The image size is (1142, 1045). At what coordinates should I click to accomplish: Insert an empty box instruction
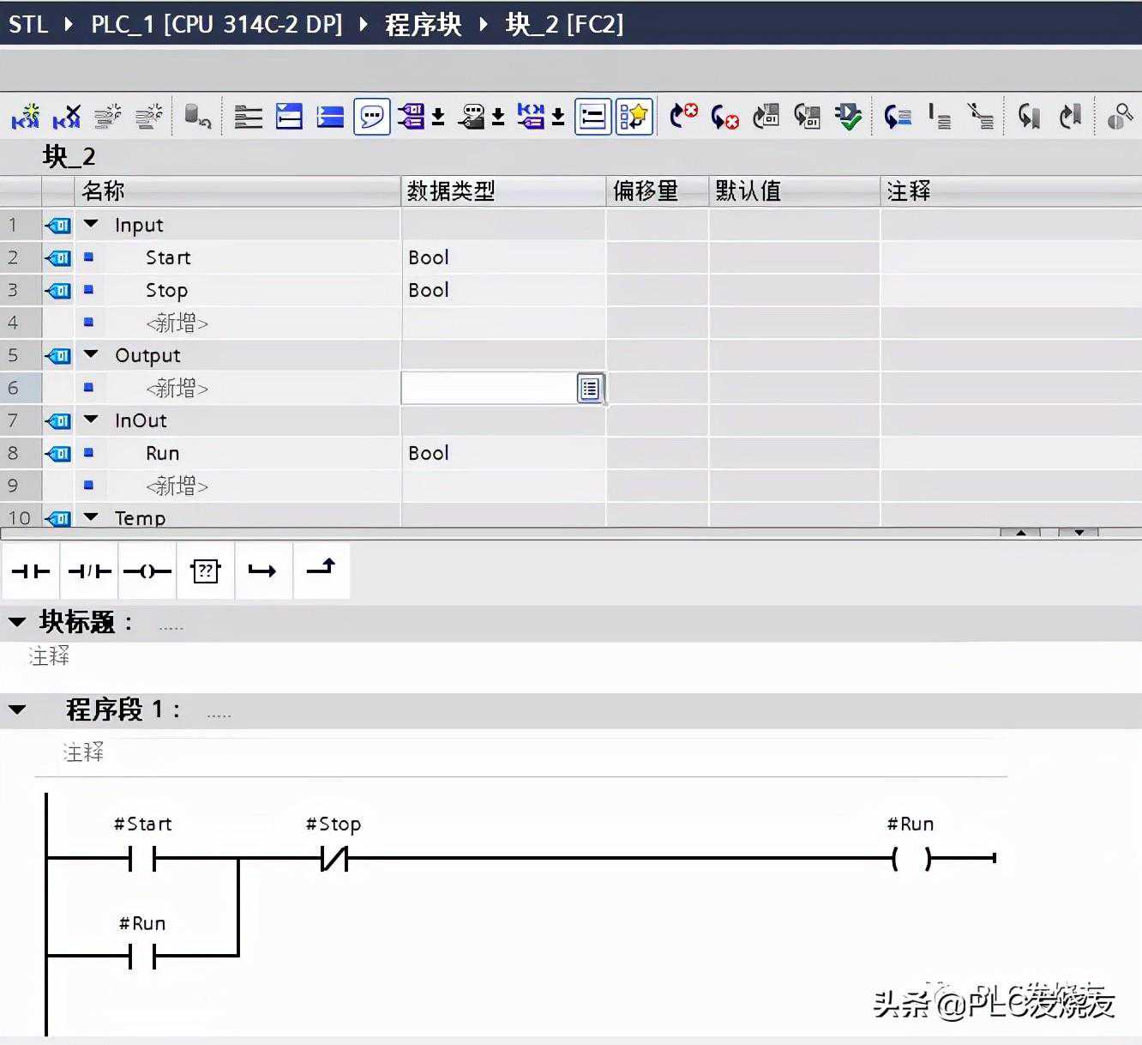pos(205,570)
